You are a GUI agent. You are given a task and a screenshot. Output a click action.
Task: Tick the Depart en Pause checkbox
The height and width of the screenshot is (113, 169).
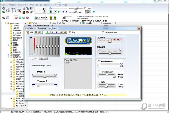(x=103, y=32)
